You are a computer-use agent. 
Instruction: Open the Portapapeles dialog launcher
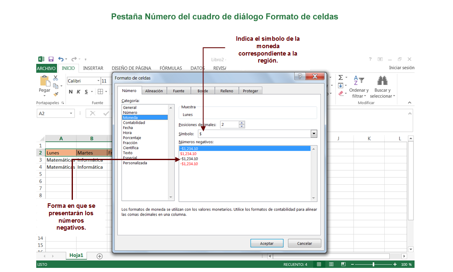pyautogui.click(x=63, y=103)
